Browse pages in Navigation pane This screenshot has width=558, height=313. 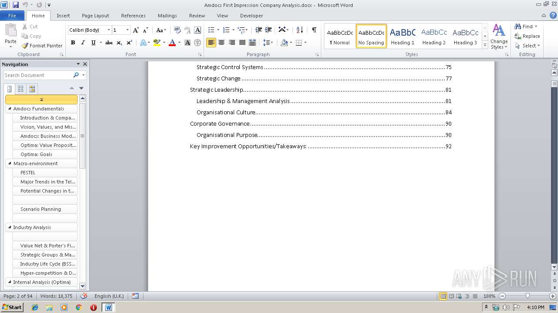tap(20, 89)
